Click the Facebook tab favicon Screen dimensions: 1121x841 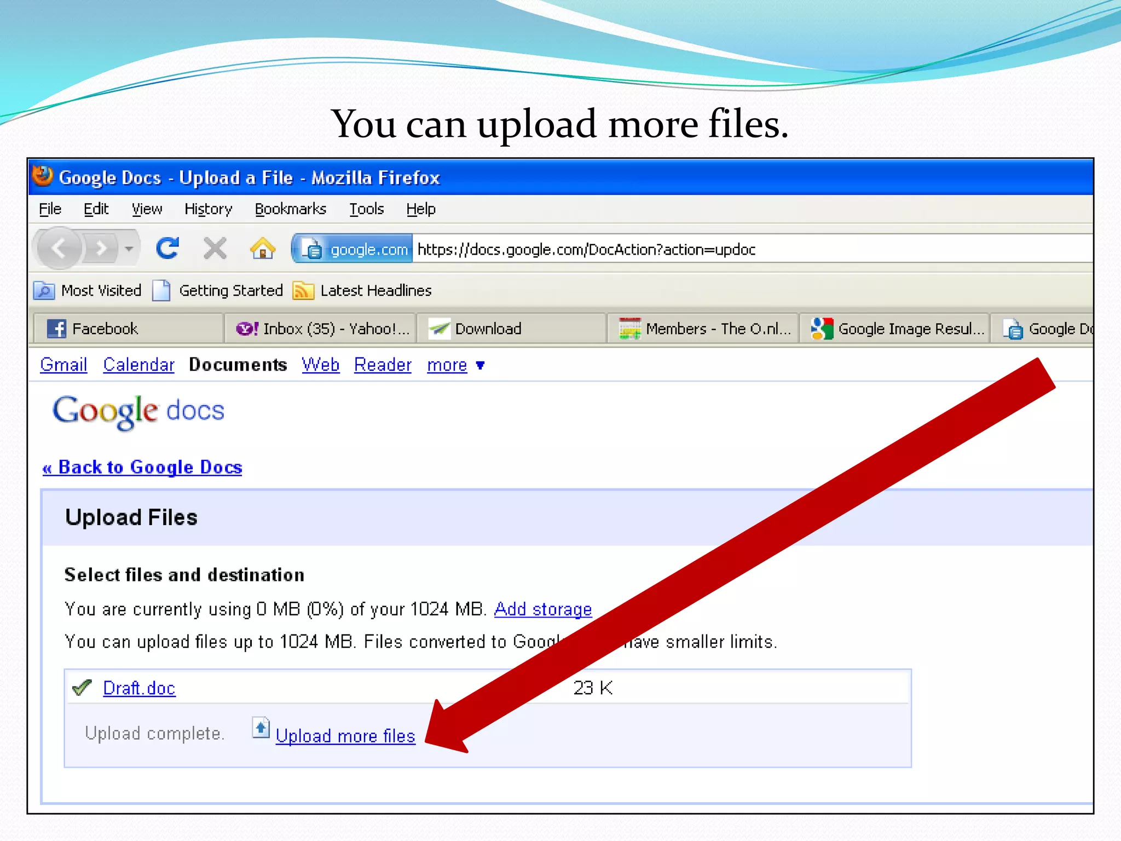coord(56,329)
